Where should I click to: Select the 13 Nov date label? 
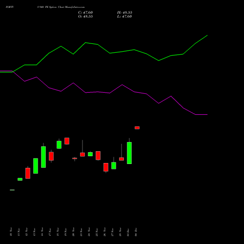coord(34,232)
